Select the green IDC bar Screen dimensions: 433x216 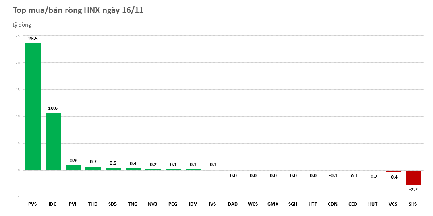pyautogui.click(x=53, y=142)
